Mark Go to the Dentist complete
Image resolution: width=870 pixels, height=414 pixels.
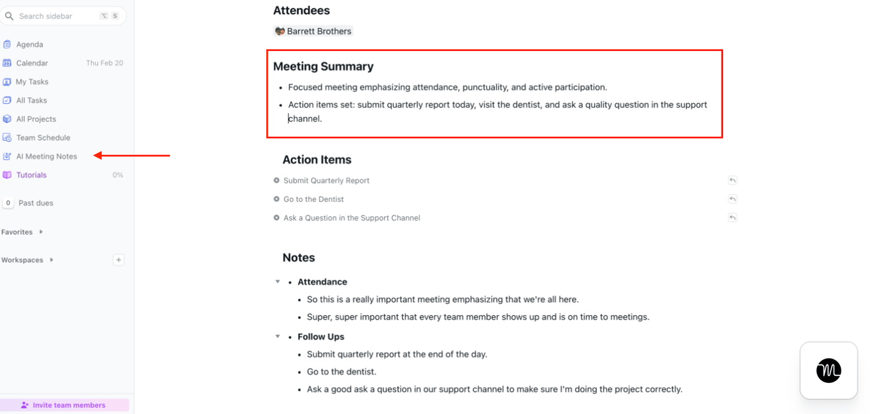(276, 198)
